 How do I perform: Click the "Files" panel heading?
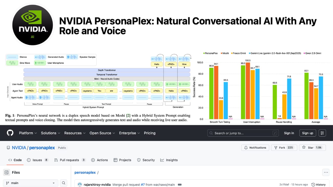point(16,172)
